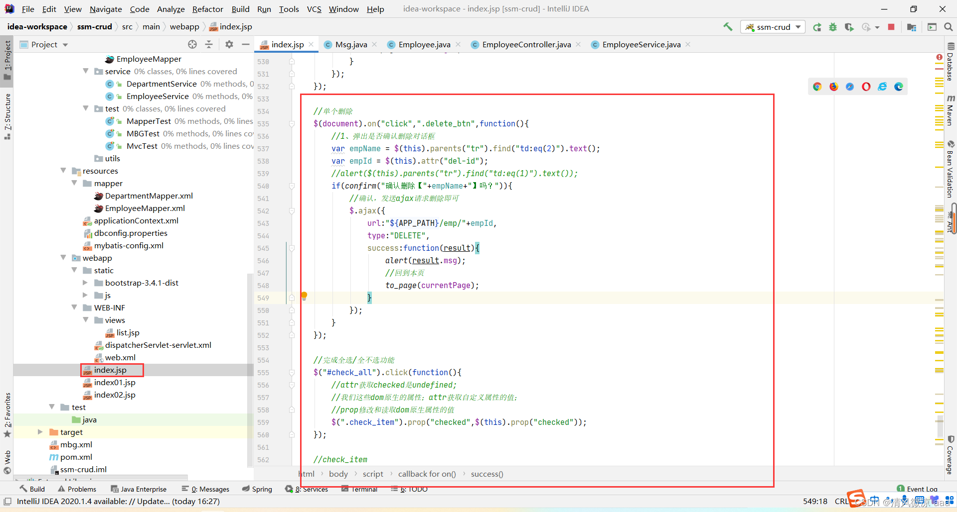Image resolution: width=957 pixels, height=512 pixels.
Task: Open the Refactor menu
Action: pyautogui.click(x=207, y=9)
